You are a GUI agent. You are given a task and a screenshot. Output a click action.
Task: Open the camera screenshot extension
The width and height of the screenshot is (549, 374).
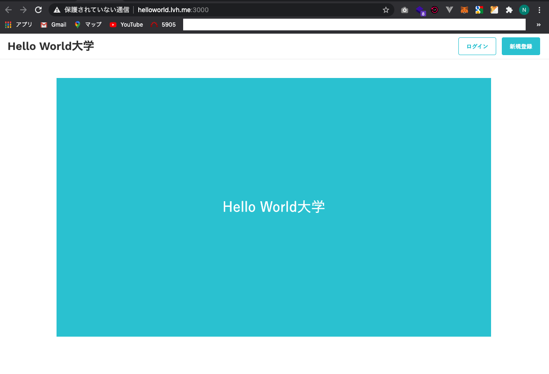pyautogui.click(x=404, y=9)
